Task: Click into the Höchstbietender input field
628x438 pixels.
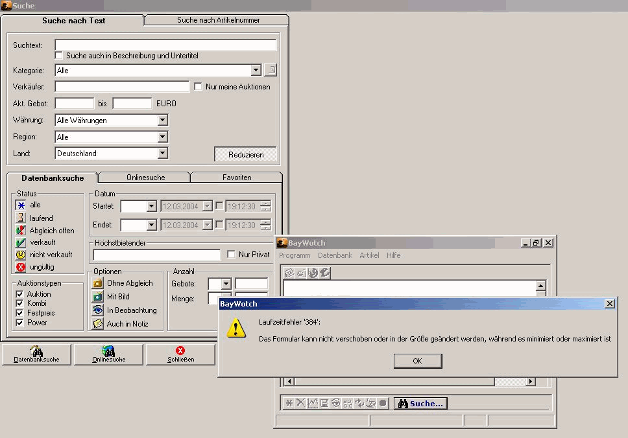Action: click(156, 255)
